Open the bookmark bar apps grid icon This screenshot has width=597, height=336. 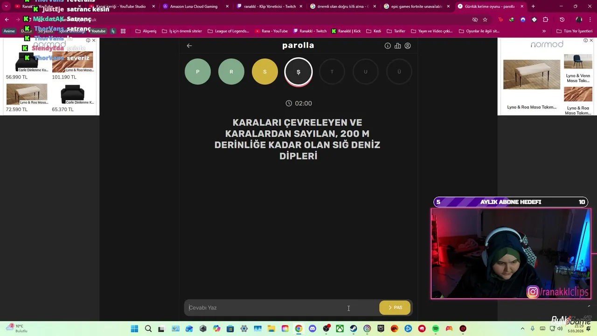[x=123, y=31]
